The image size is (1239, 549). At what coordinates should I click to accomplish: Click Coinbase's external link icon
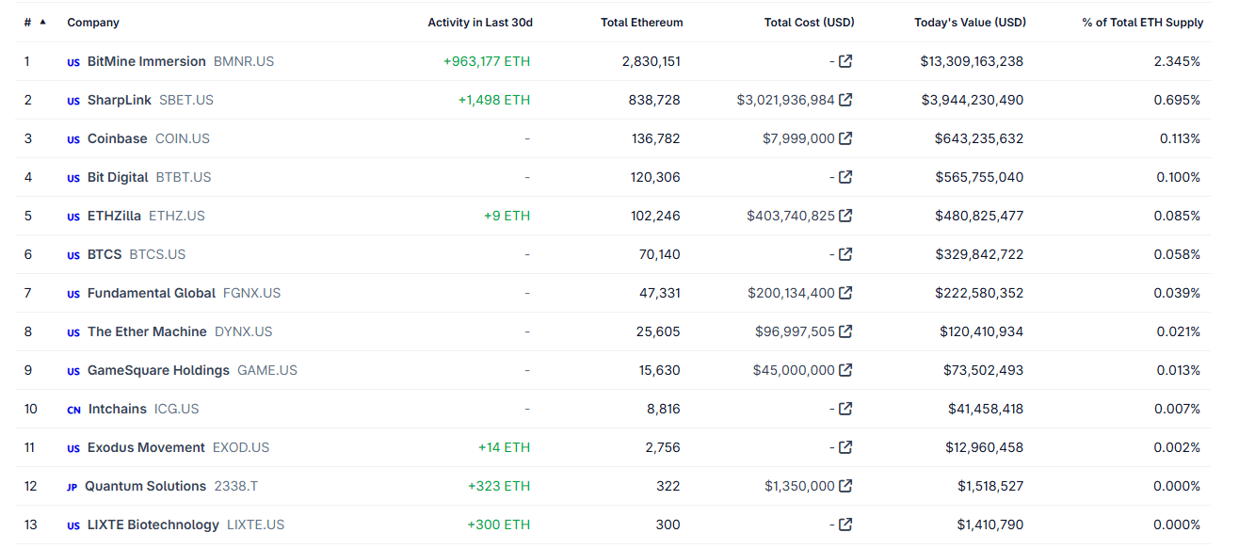[845, 138]
